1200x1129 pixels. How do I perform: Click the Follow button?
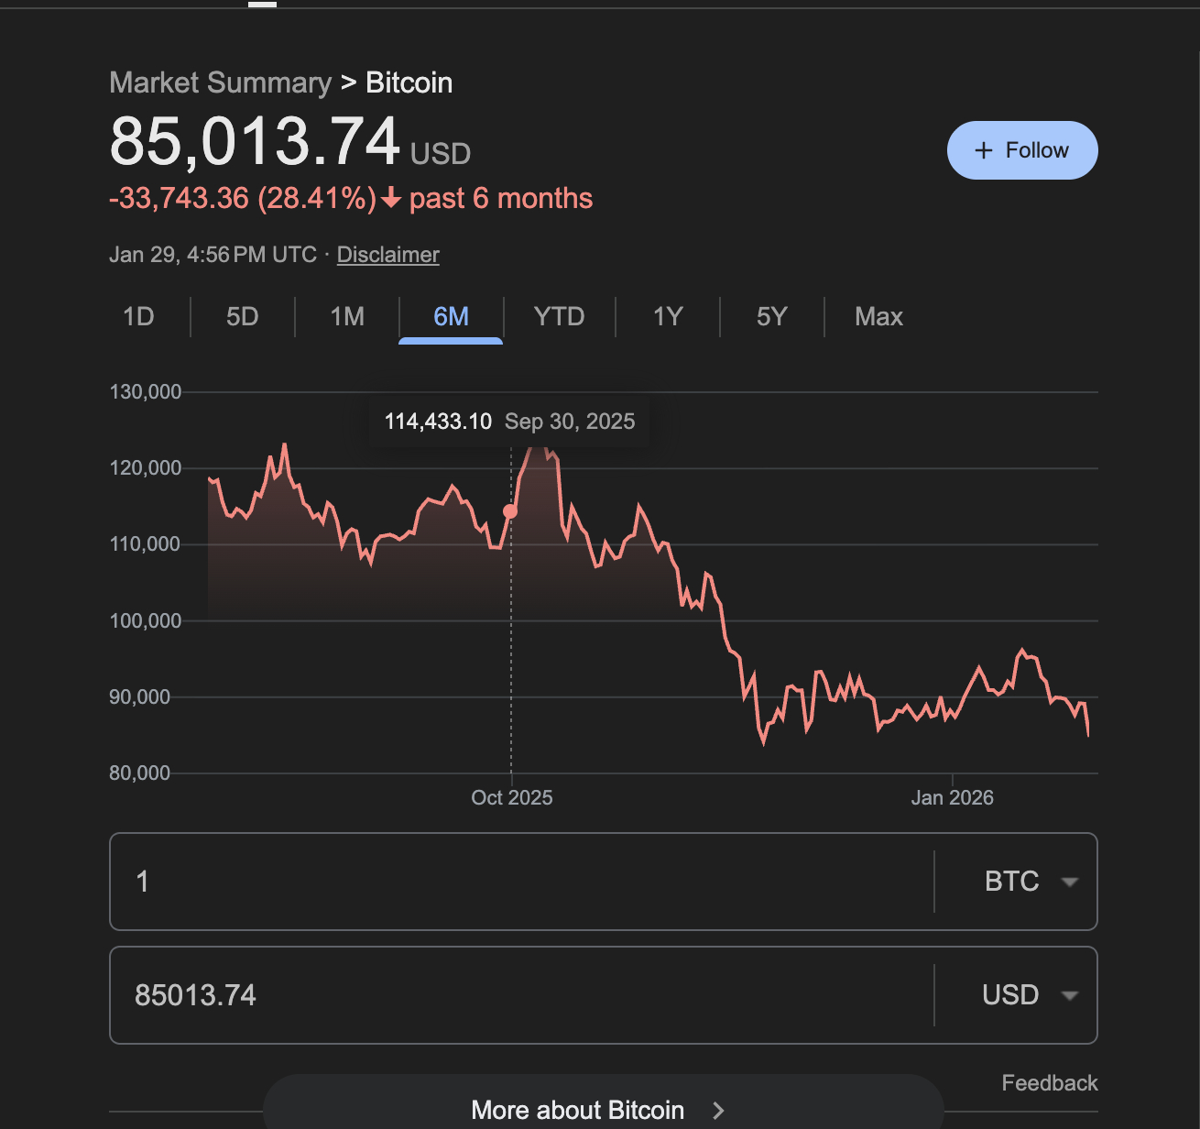[1021, 150]
